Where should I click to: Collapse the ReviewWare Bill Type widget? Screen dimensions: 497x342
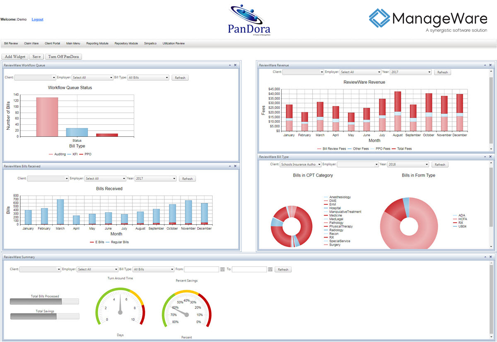(x=485, y=157)
